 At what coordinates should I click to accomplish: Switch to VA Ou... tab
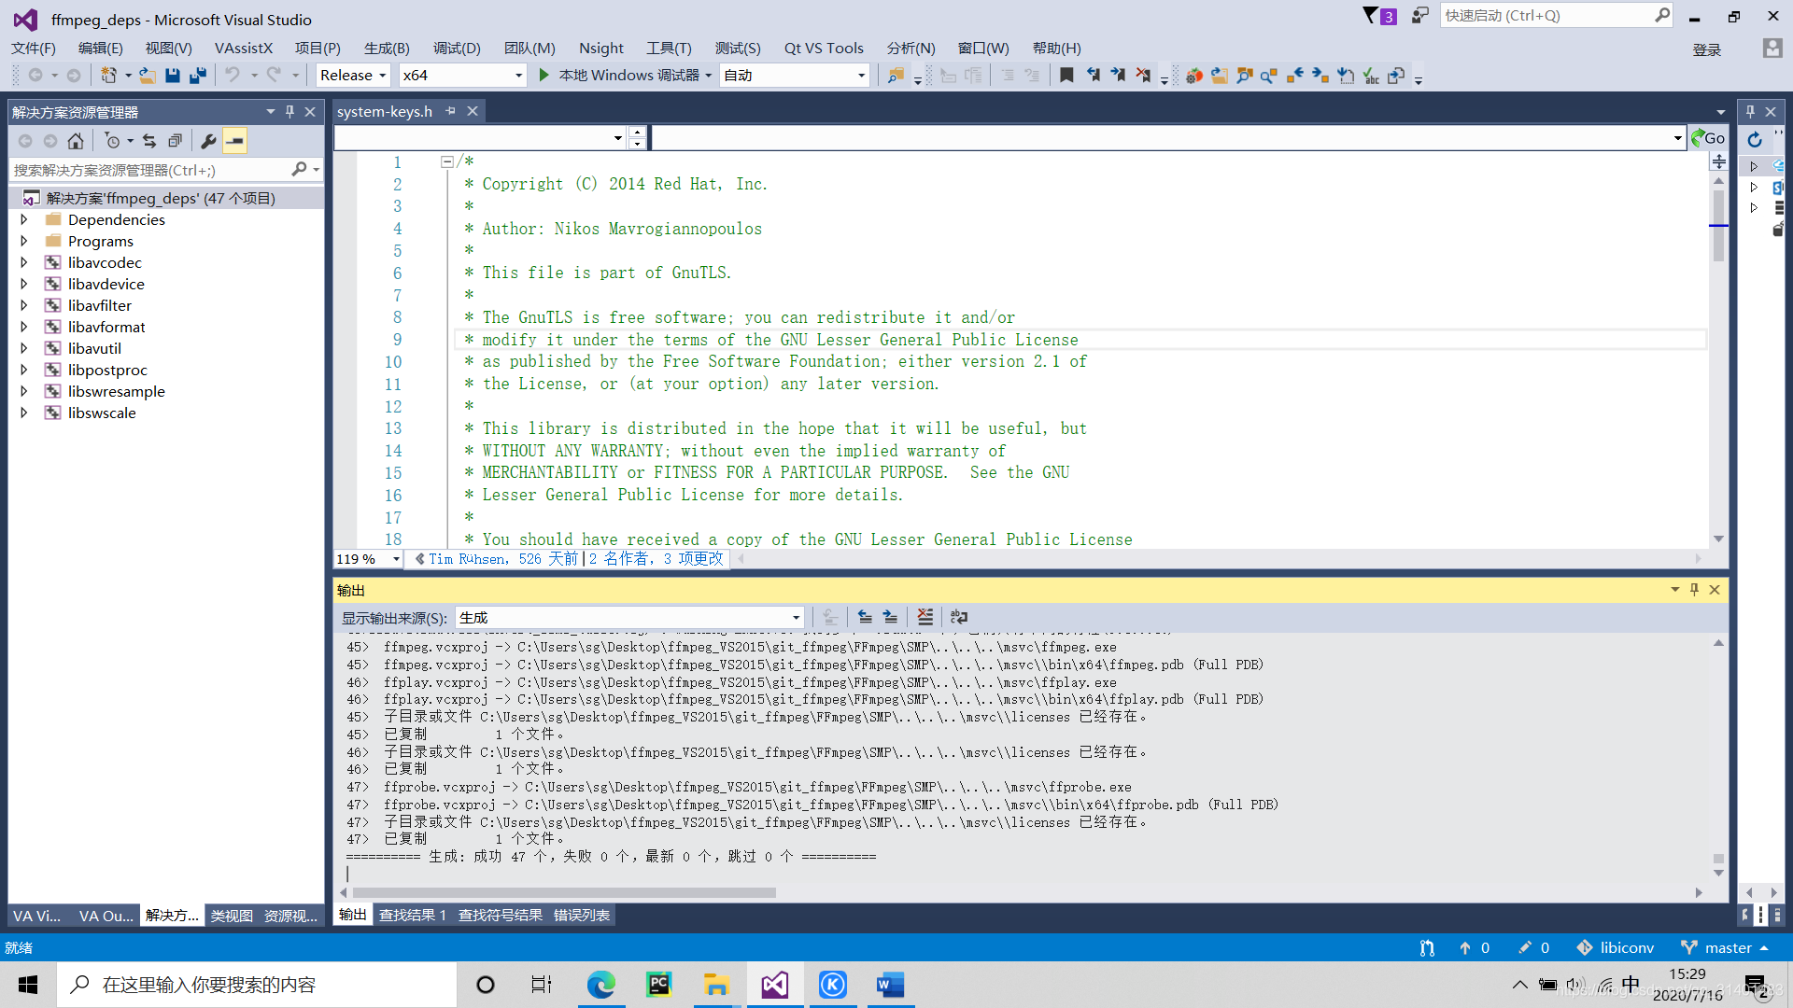click(106, 917)
